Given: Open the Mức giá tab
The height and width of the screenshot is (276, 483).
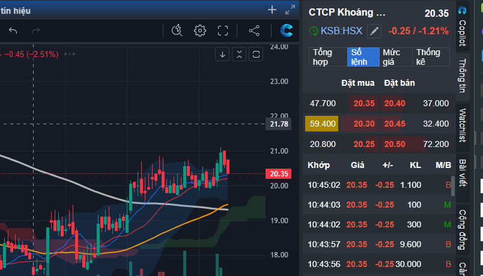Looking at the screenshot, I should coord(396,57).
